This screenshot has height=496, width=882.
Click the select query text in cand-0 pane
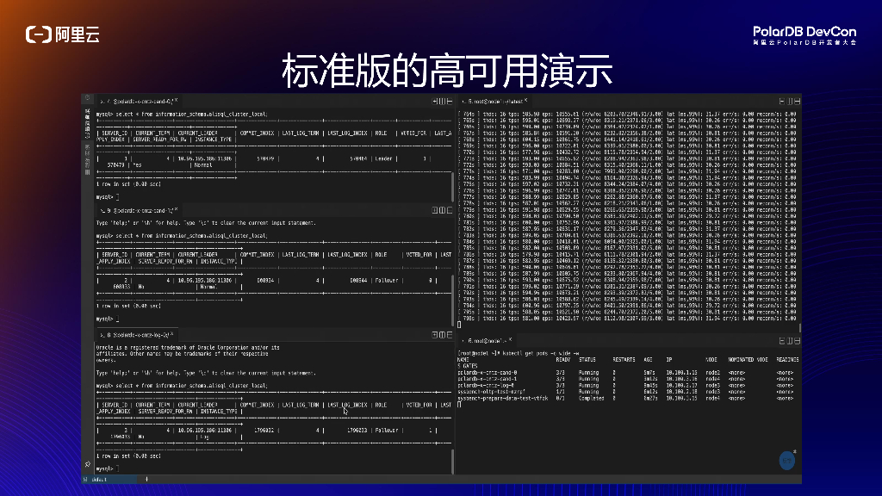click(x=191, y=115)
